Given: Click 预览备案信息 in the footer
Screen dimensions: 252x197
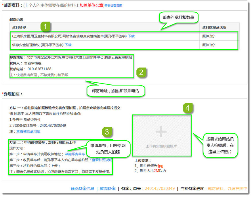Looking at the screenshot, I should tap(82, 189).
